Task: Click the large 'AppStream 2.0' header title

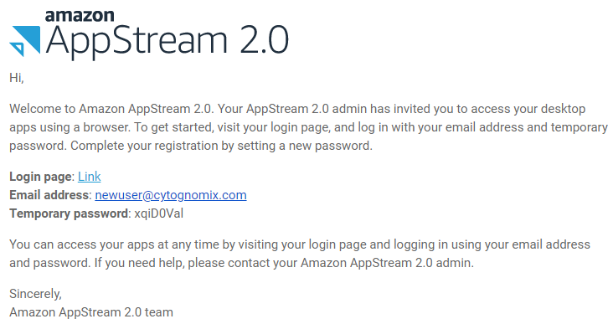Action: click(x=167, y=40)
